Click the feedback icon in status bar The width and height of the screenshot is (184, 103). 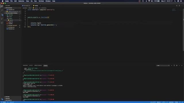(180, 102)
